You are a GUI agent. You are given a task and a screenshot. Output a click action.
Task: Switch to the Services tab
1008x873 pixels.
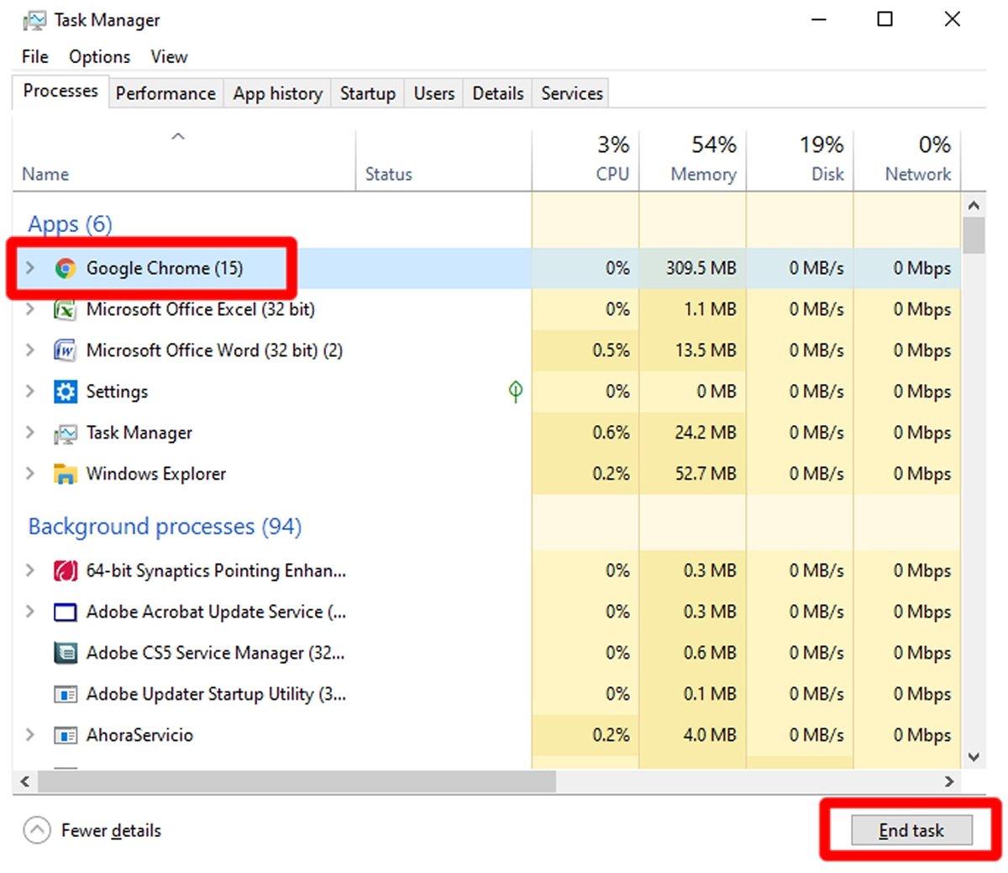coord(572,93)
